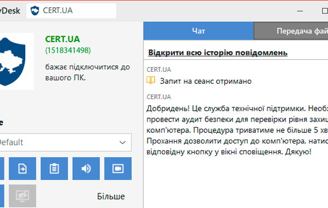328x208 pixels.
Task: Toggle session recording permission camera icon
Action: tap(118, 169)
